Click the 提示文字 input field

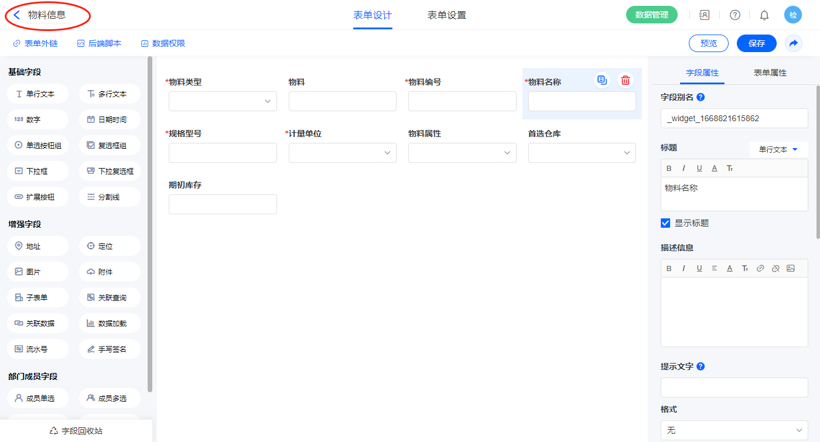734,388
